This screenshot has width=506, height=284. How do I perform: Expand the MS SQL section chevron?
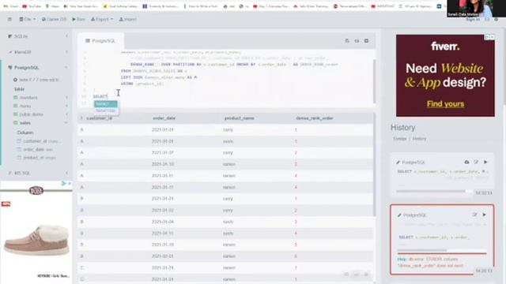66,173
